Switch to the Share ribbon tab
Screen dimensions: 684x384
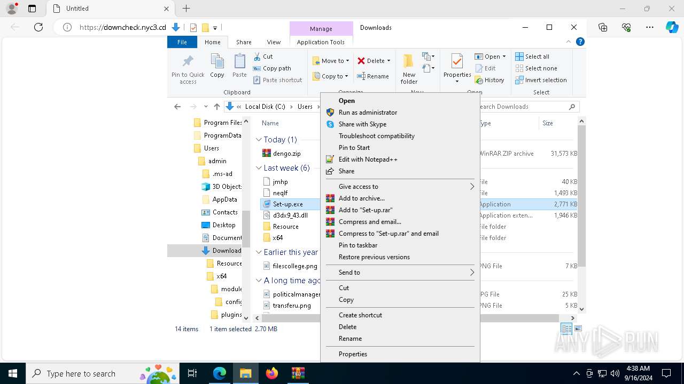tap(244, 42)
